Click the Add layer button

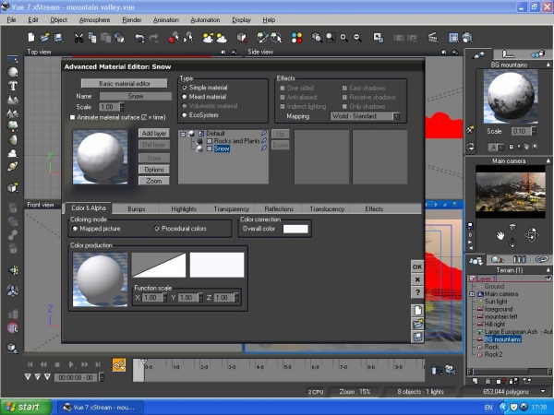(x=154, y=133)
